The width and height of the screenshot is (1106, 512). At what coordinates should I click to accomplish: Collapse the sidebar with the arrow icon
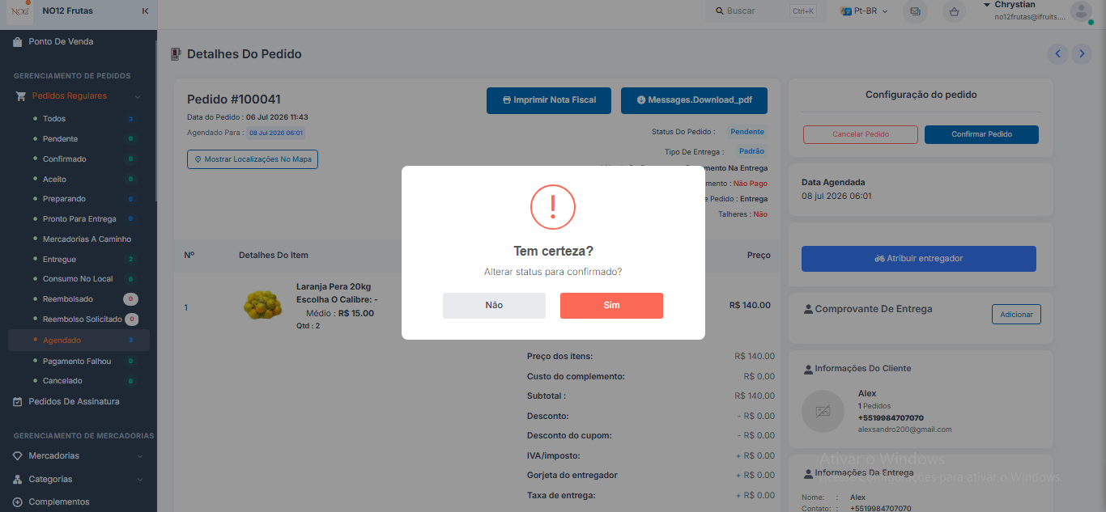(x=145, y=11)
